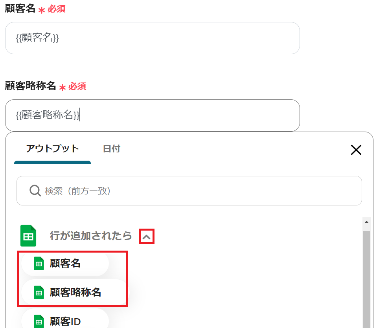This screenshot has height=328, width=377.
Task: Switch to the アウトプット tab
Action: (52, 149)
